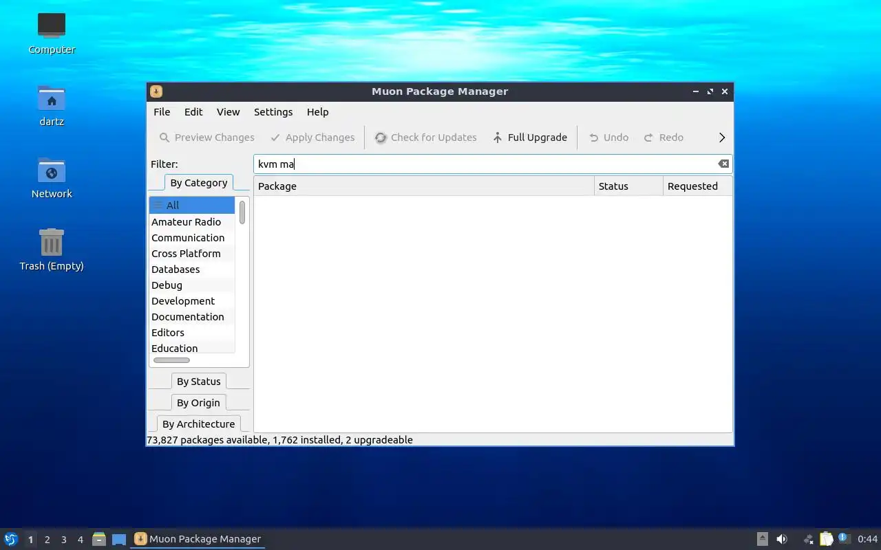The width and height of the screenshot is (881, 550).
Task: Expand the toolbar overflow chevron
Action: [722, 137]
